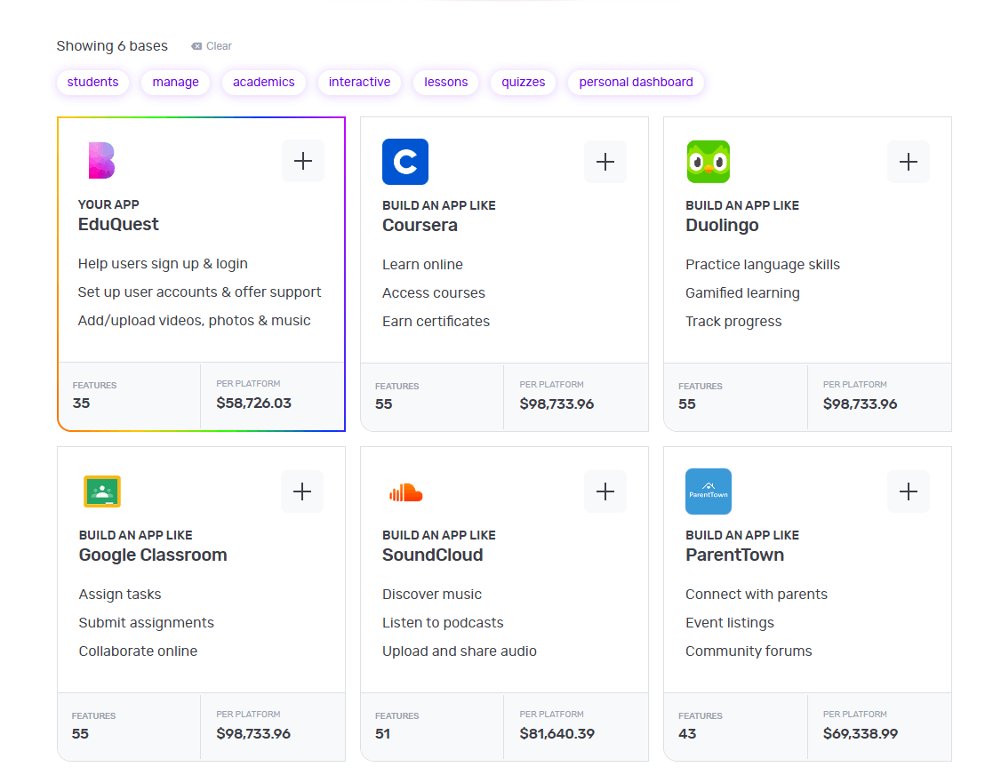Click 'Help users sign up & login'
The image size is (993, 783).
[x=163, y=264]
